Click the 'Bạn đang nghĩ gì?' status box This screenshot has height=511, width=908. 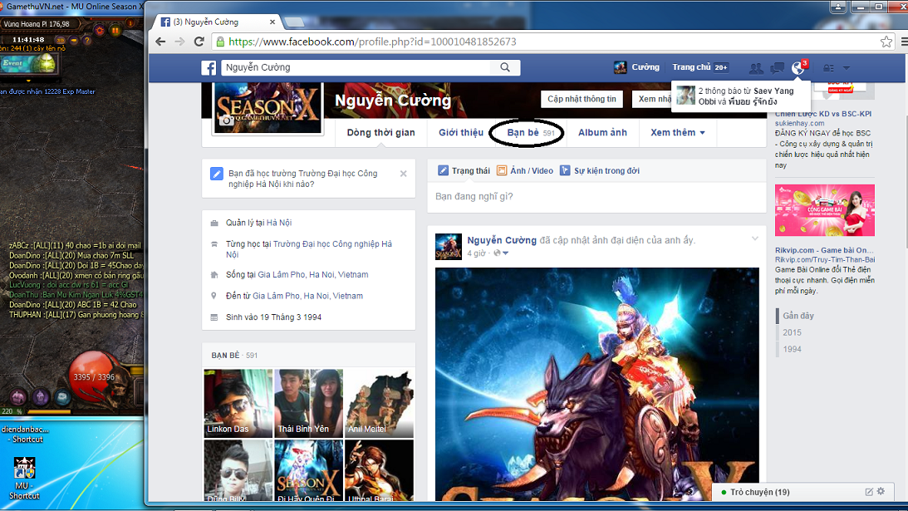596,197
